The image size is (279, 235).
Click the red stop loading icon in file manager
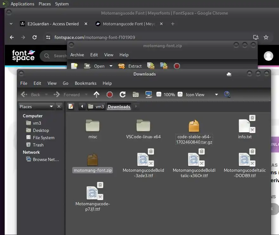pos(110,95)
